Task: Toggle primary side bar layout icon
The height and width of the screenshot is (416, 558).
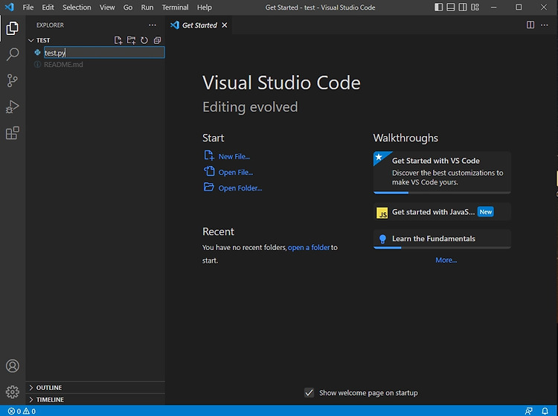Action: [x=439, y=7]
